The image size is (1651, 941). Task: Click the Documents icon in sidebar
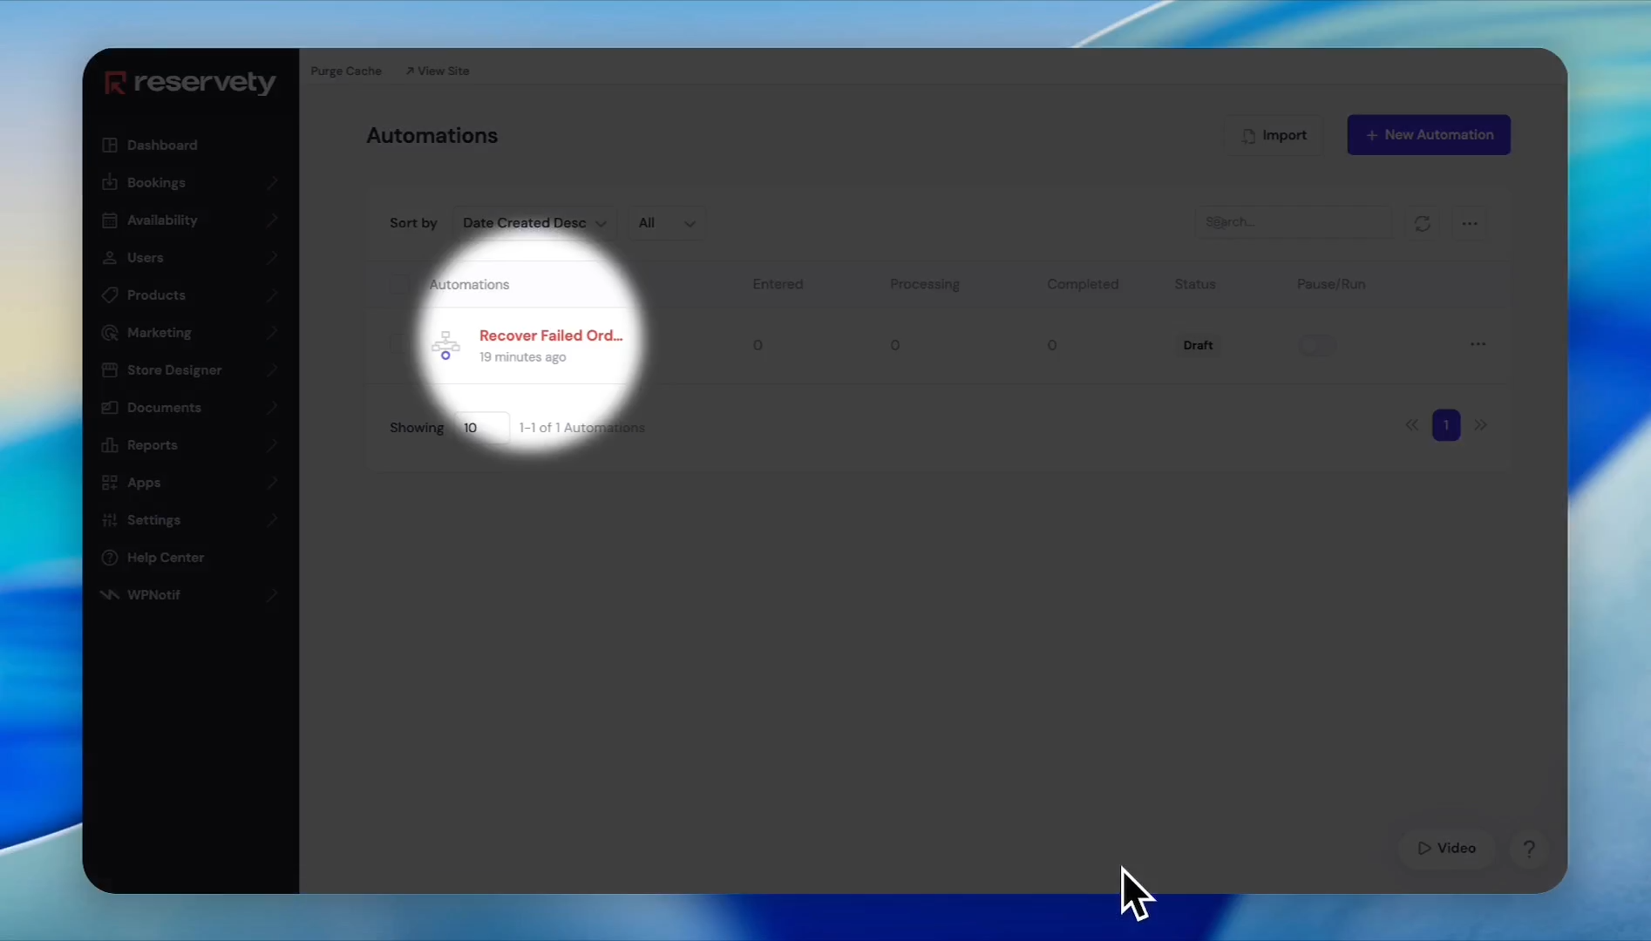click(109, 407)
